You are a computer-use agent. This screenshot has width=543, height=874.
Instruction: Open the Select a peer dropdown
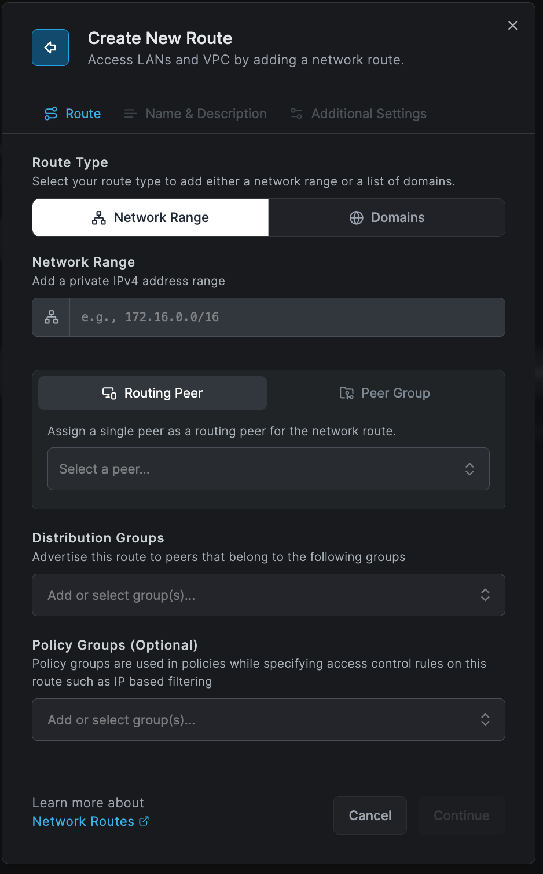click(268, 469)
